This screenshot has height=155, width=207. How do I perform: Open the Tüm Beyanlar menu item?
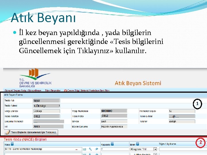pos(53,90)
